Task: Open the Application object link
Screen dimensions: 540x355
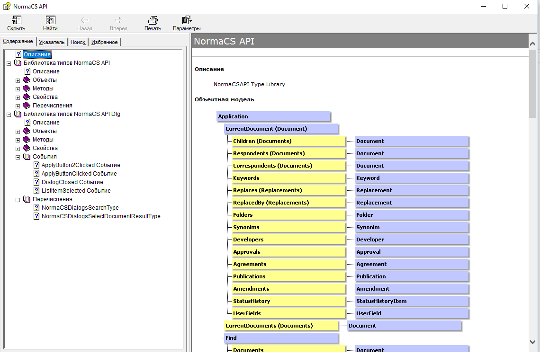Action: pyautogui.click(x=273, y=116)
